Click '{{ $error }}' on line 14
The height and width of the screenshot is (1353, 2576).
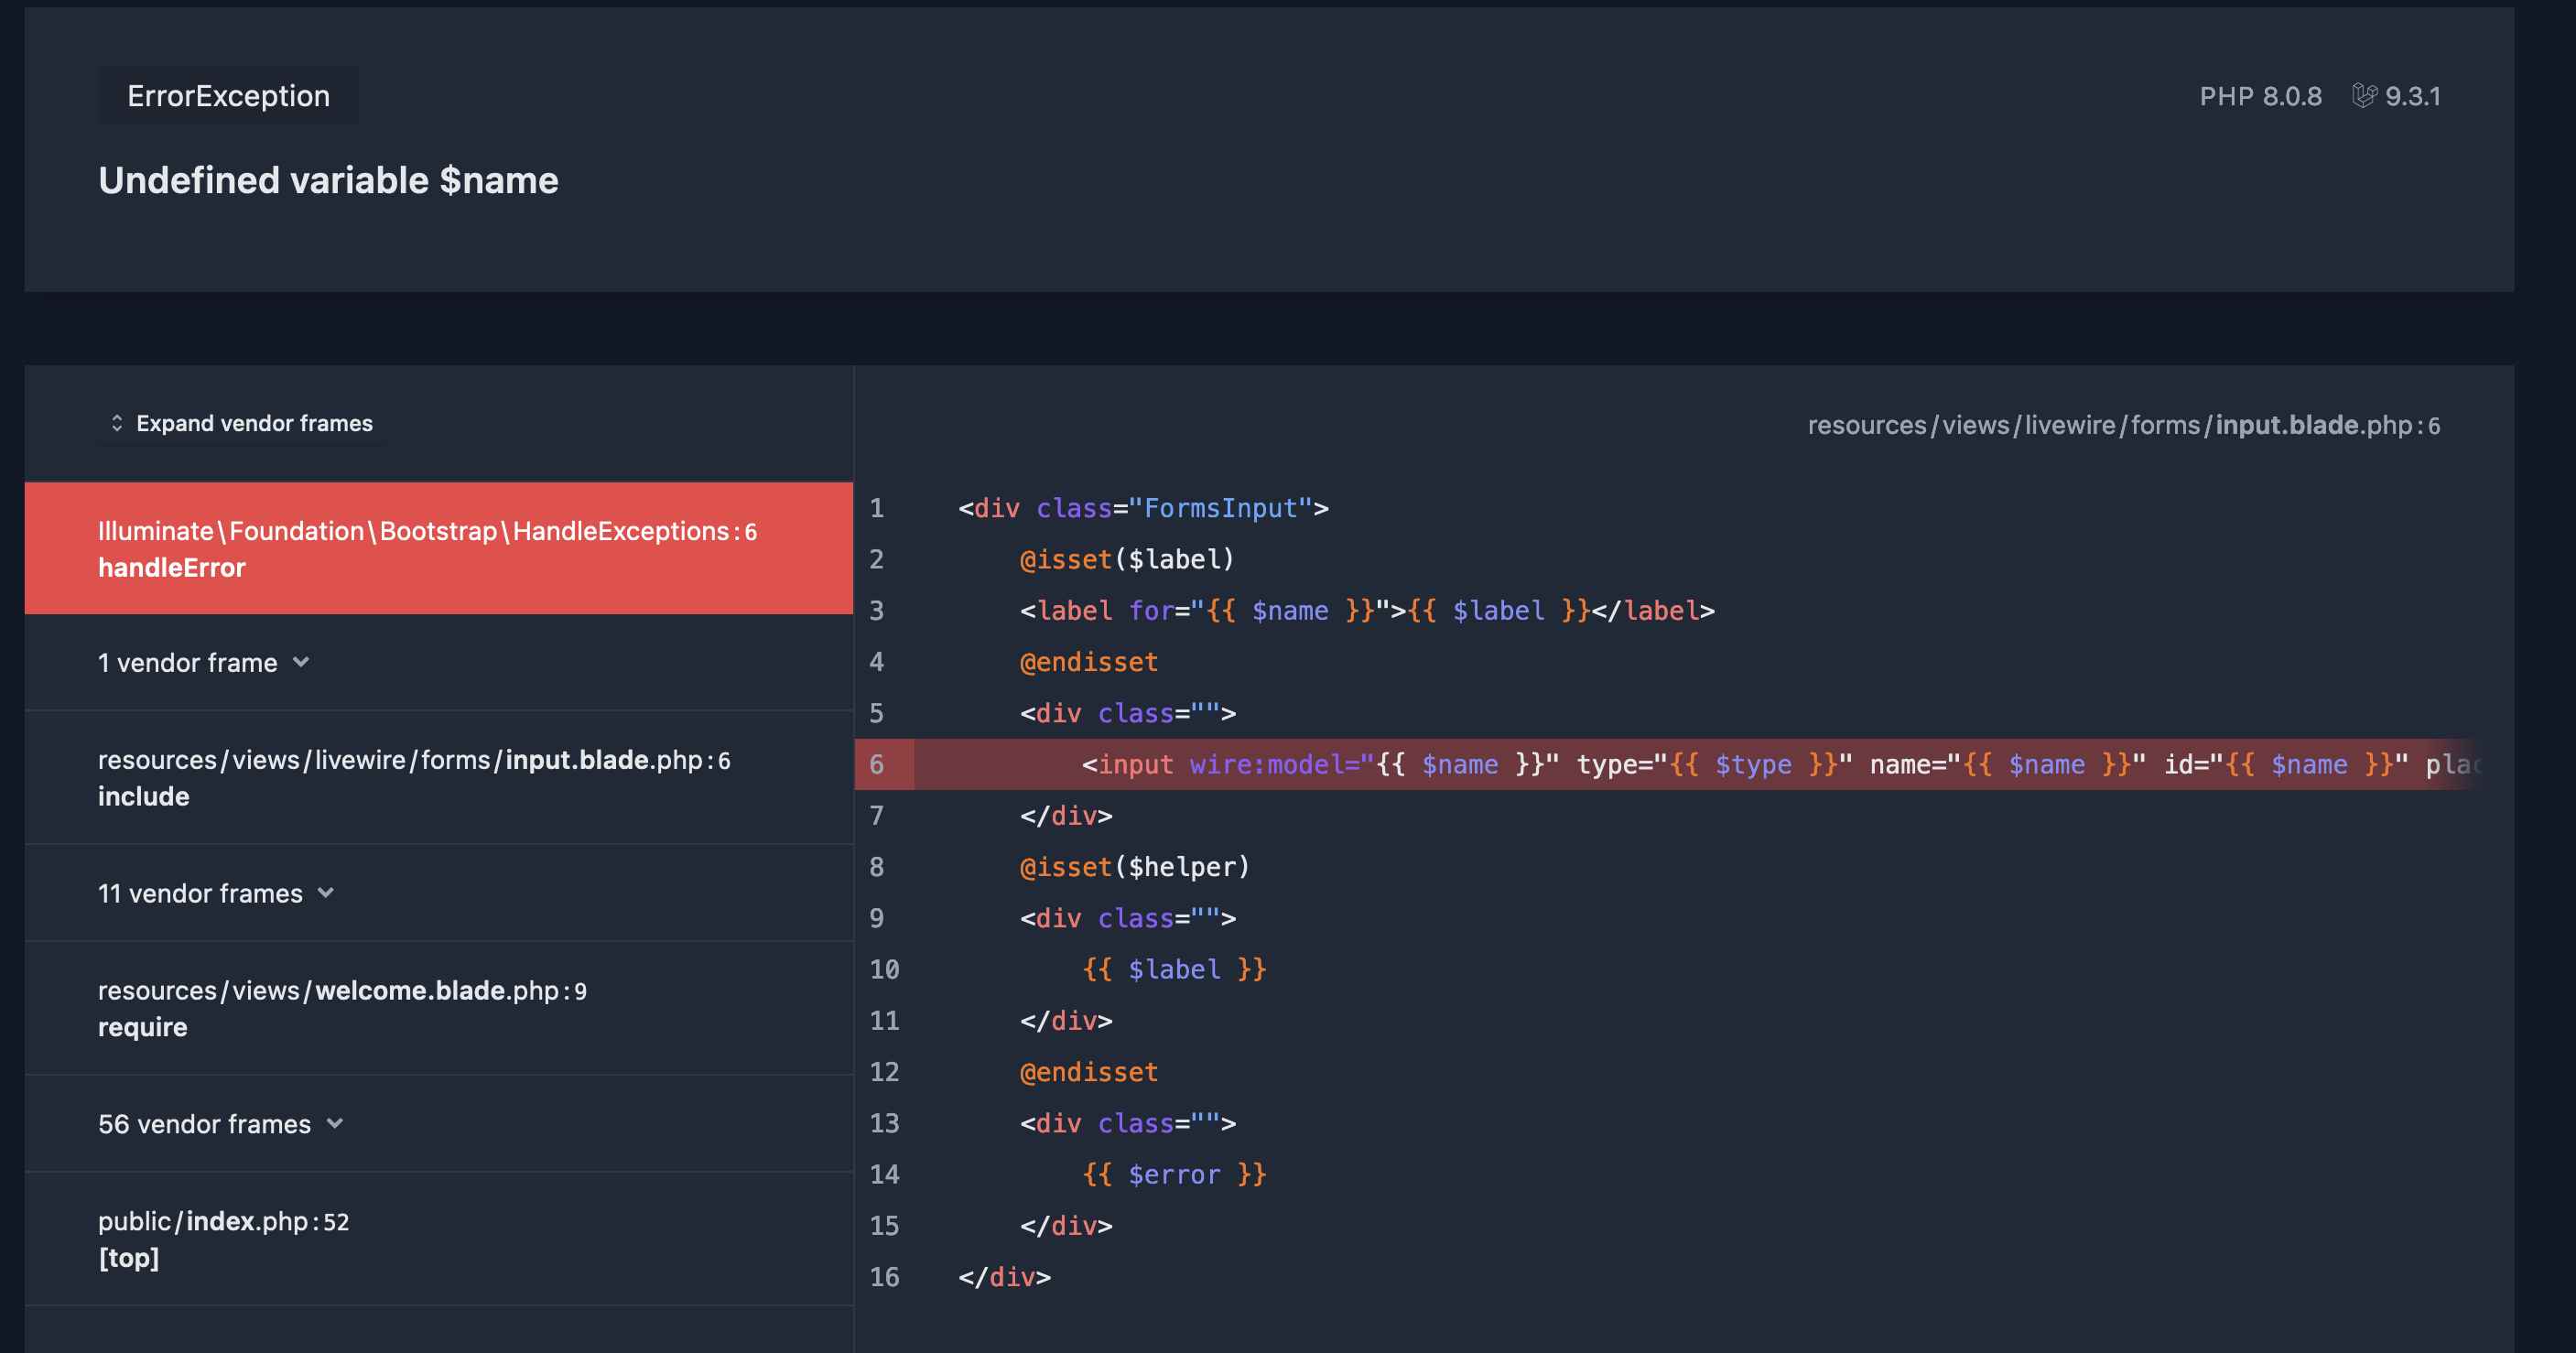pyautogui.click(x=1174, y=1175)
